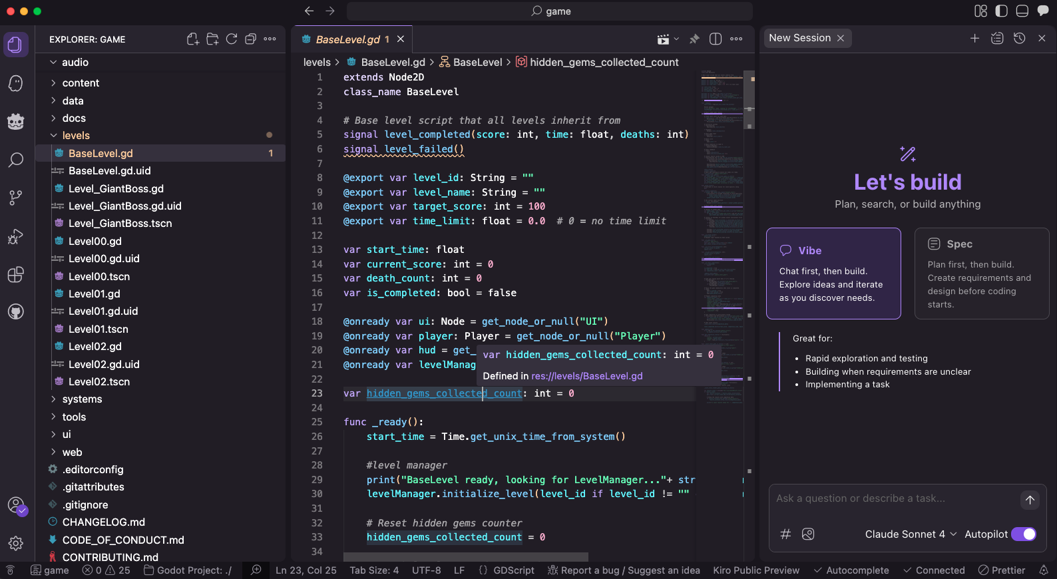Click Report a bug / Suggest an idea
The width and height of the screenshot is (1057, 579).
point(624,570)
